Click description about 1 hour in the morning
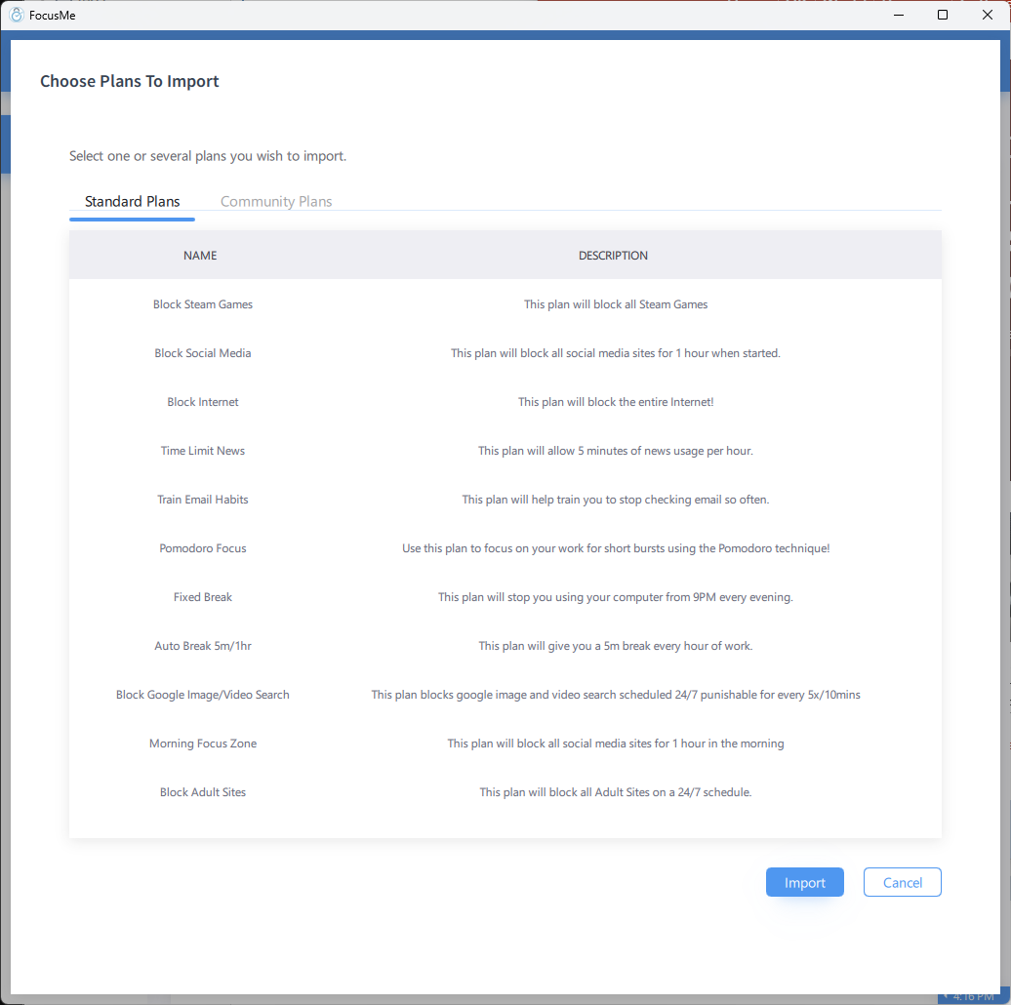 tap(615, 744)
